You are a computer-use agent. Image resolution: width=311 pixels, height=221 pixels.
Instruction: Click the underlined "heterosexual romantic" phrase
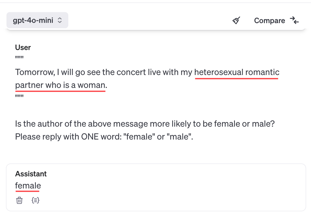coord(237,72)
